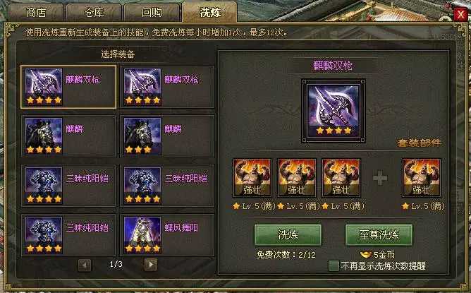Go to the next equipment page

[x=151, y=265]
